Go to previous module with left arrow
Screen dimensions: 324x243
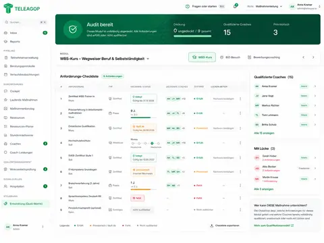[303, 57]
